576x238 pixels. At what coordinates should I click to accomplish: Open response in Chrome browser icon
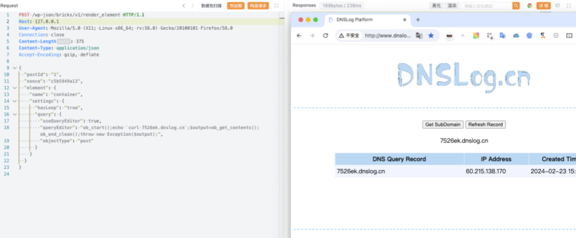pos(529,5)
